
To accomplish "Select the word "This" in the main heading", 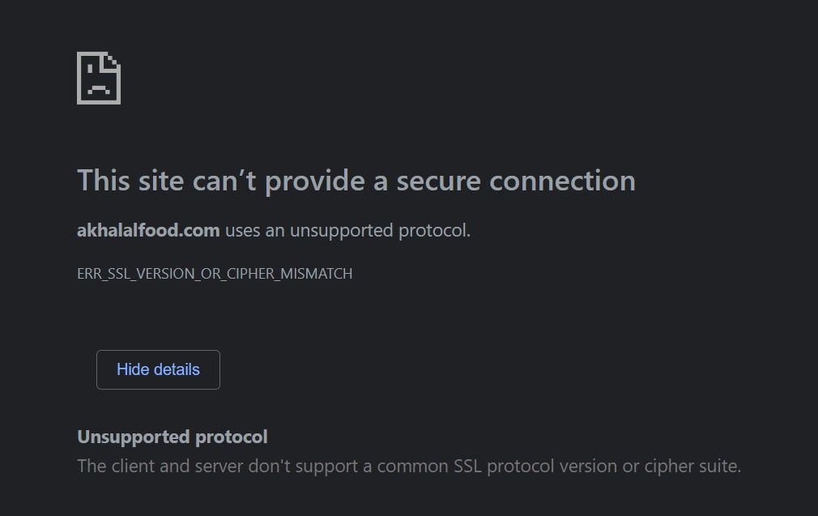I will (x=103, y=181).
